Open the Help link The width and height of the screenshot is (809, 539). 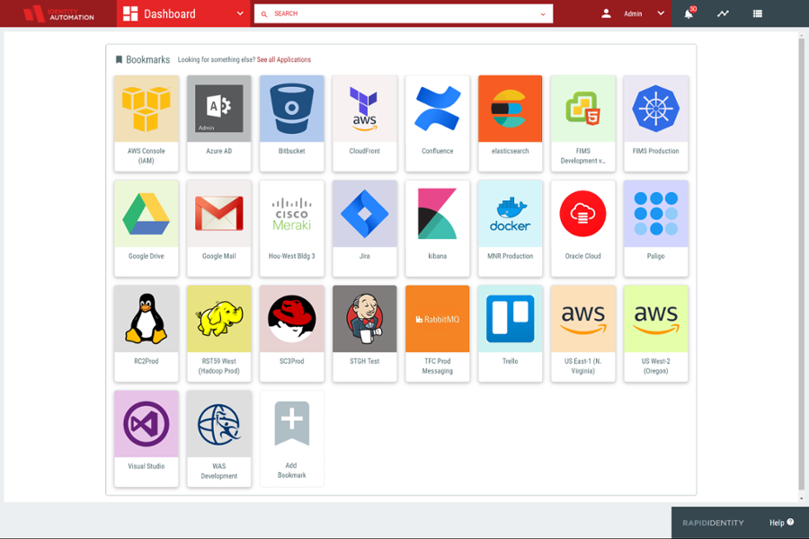click(x=781, y=523)
